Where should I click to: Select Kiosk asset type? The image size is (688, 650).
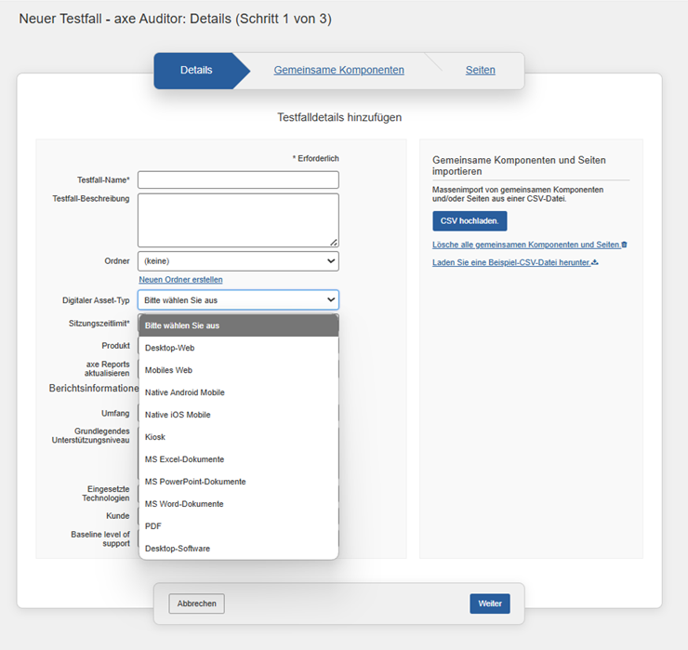coord(155,437)
